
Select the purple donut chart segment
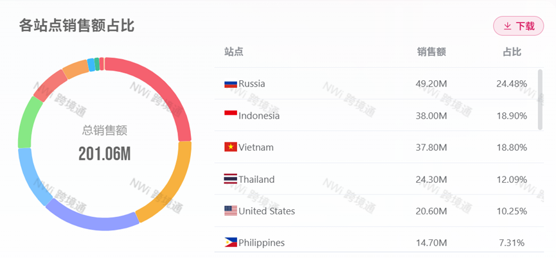pyautogui.click(x=94, y=219)
